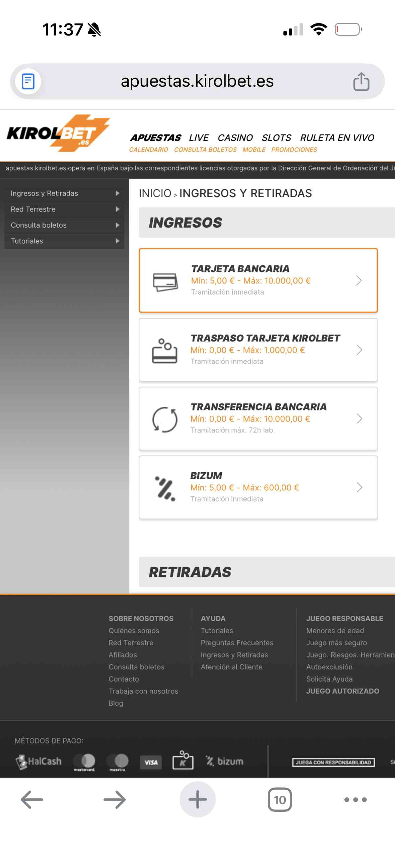Image resolution: width=395 pixels, height=856 pixels.
Task: Click the Tarjeta Bancaria card icon
Action: [165, 282]
